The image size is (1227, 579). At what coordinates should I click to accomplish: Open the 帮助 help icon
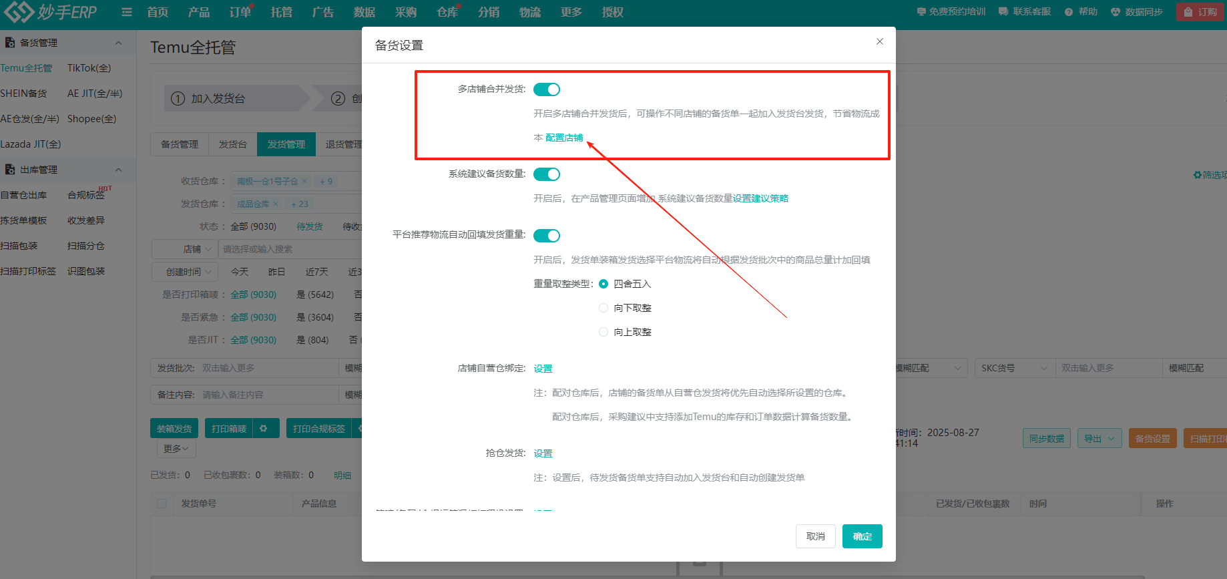(x=1069, y=12)
